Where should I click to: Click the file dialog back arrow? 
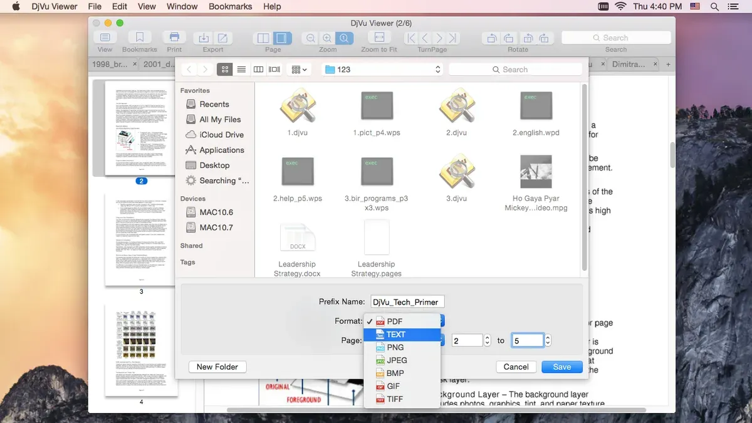pyautogui.click(x=189, y=70)
